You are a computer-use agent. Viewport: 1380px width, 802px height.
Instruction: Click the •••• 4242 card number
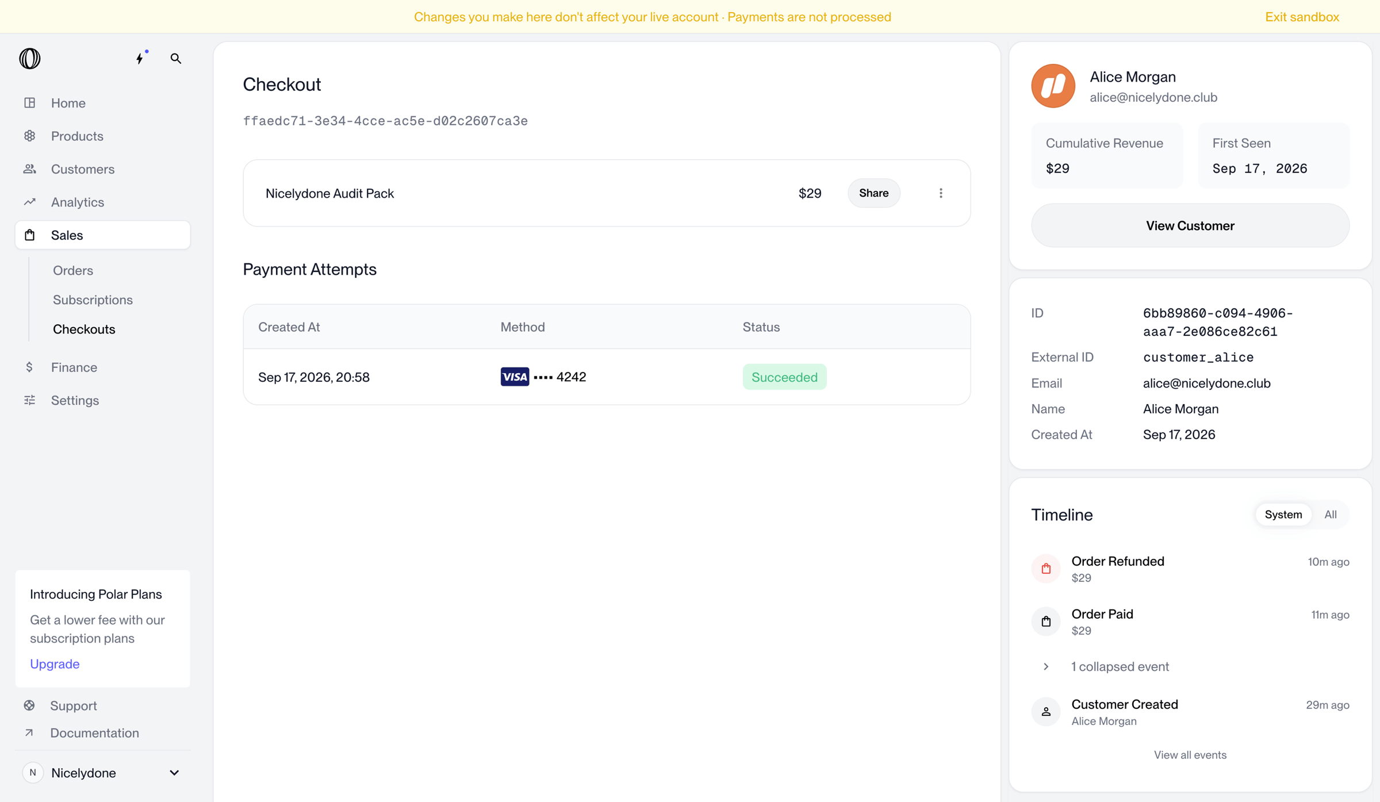[559, 377]
